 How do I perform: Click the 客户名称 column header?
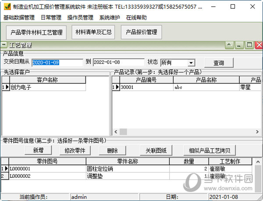click(48, 80)
